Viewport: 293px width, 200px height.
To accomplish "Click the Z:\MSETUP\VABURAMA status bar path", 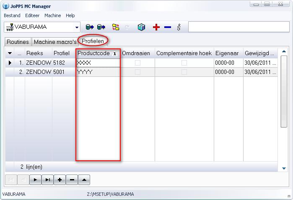I will tap(110, 194).
